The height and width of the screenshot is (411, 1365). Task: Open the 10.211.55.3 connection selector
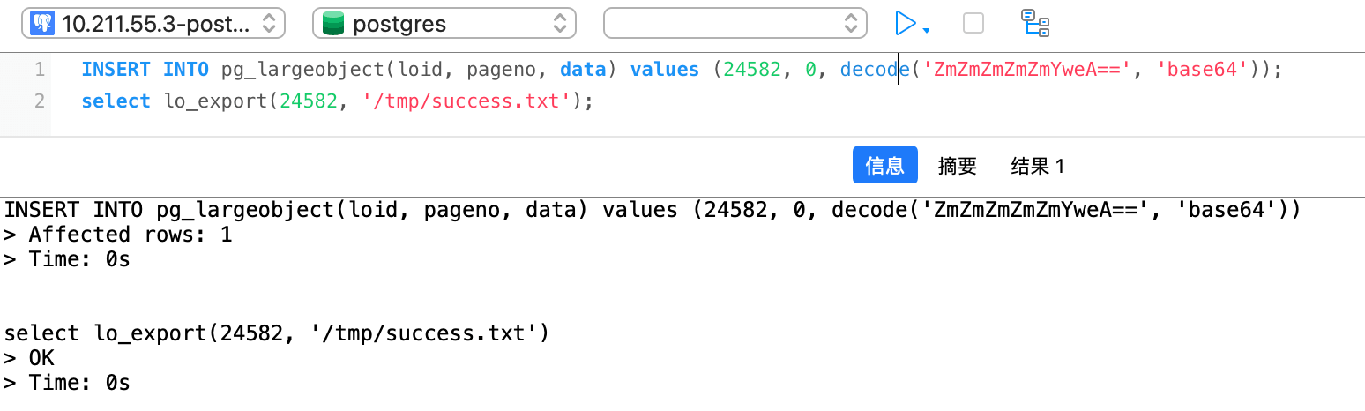pyautogui.click(x=153, y=24)
